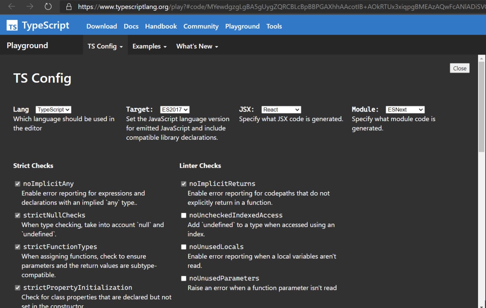Open the Lang TypeScript dropdown
Image resolution: width=486 pixels, height=308 pixels.
(54, 109)
